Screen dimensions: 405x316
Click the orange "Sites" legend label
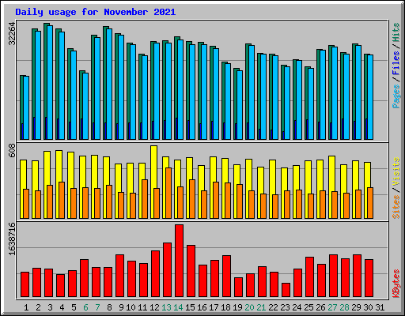pyautogui.click(x=396, y=207)
